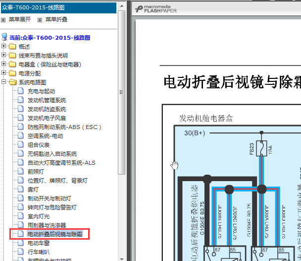
Task: Open 防抱死制动系统-ABS（ESC） page
Action: (64, 127)
